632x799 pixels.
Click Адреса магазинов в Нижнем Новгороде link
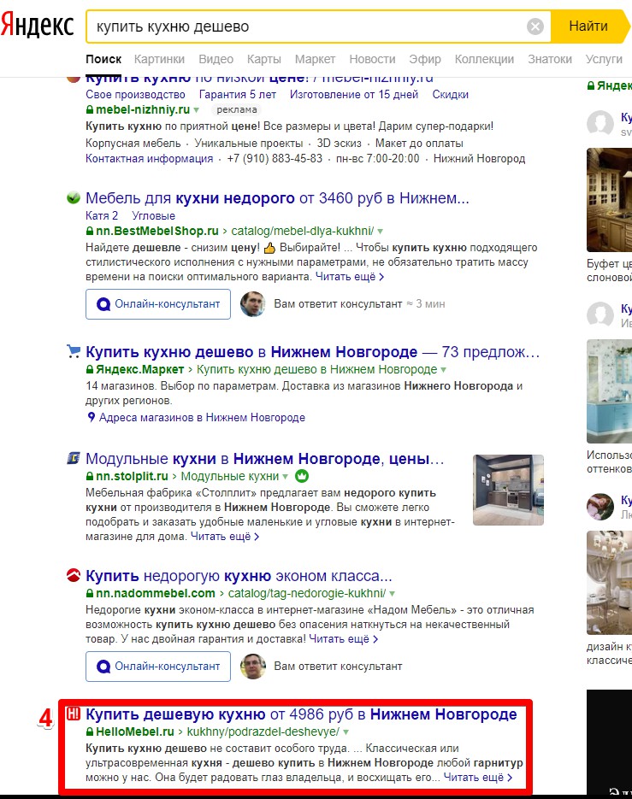tap(202, 417)
